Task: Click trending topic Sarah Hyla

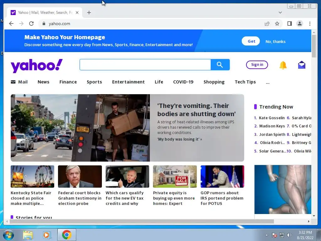Action: 302,118
